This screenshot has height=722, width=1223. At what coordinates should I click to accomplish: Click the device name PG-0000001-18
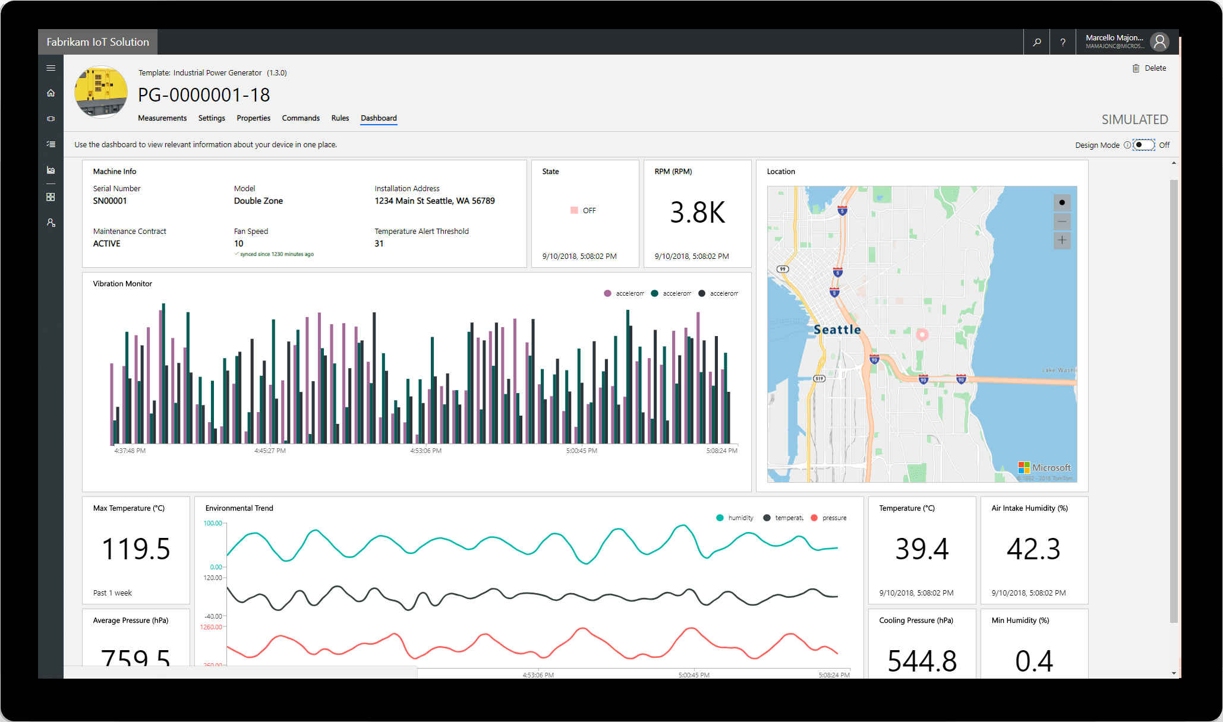[x=204, y=95]
